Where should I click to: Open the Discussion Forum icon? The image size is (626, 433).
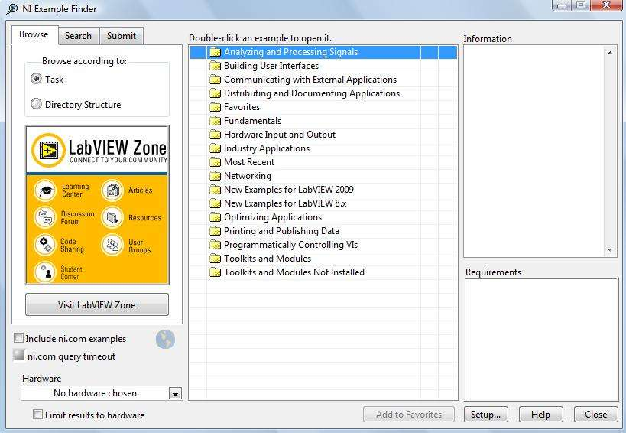click(45, 218)
